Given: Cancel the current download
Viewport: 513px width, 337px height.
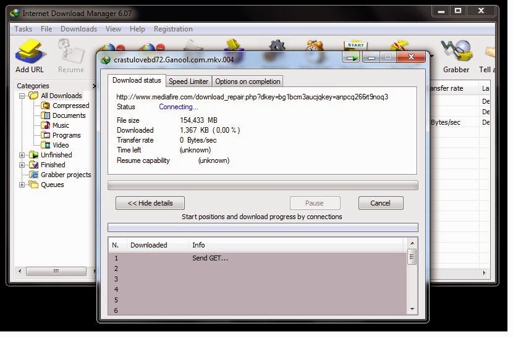Looking at the screenshot, I should (x=380, y=203).
